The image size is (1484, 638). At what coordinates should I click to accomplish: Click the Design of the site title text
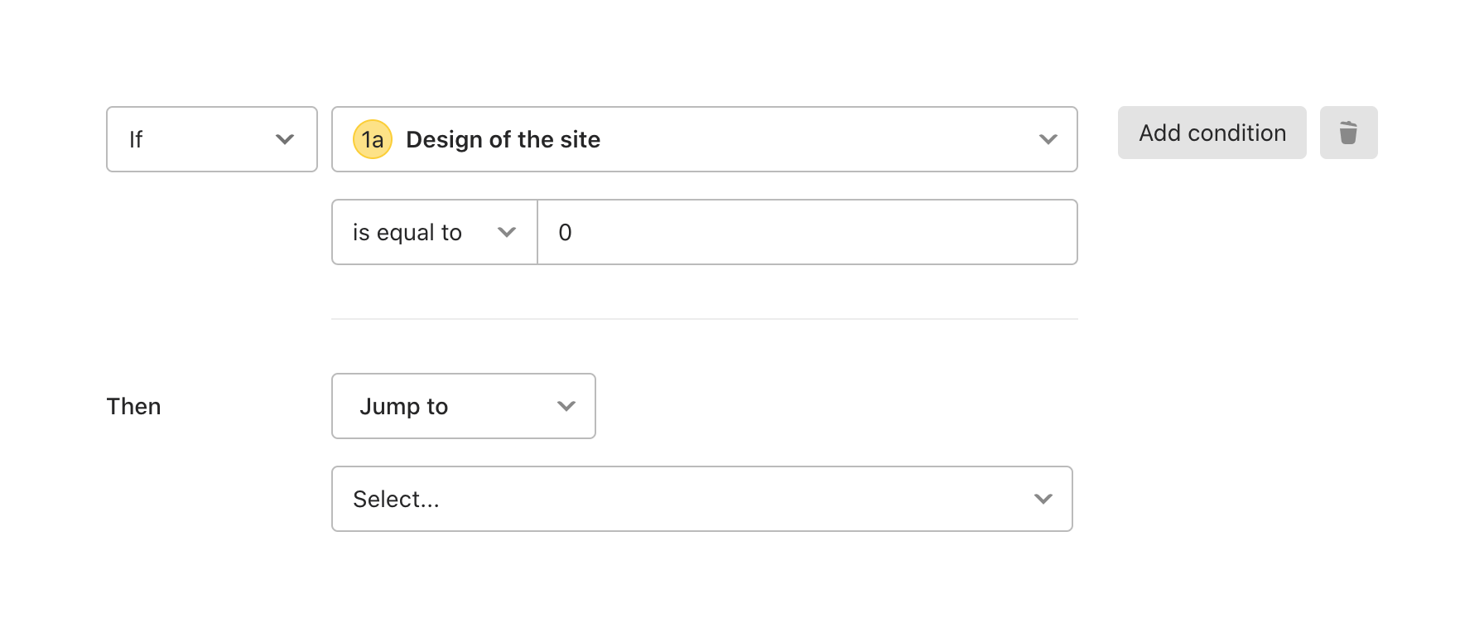(503, 139)
